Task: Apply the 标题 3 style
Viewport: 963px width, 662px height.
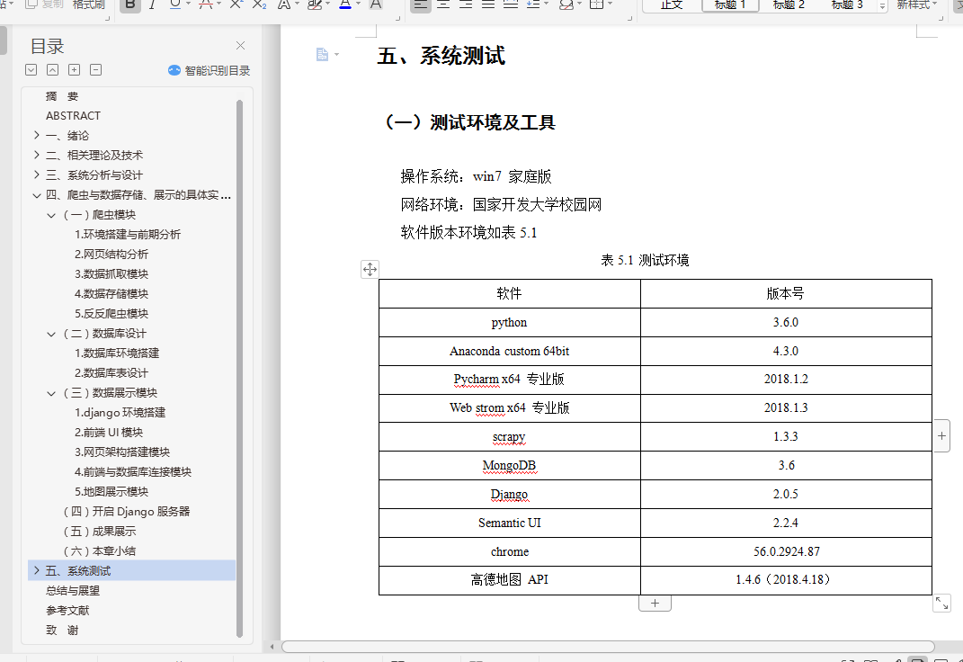Action: (847, 4)
